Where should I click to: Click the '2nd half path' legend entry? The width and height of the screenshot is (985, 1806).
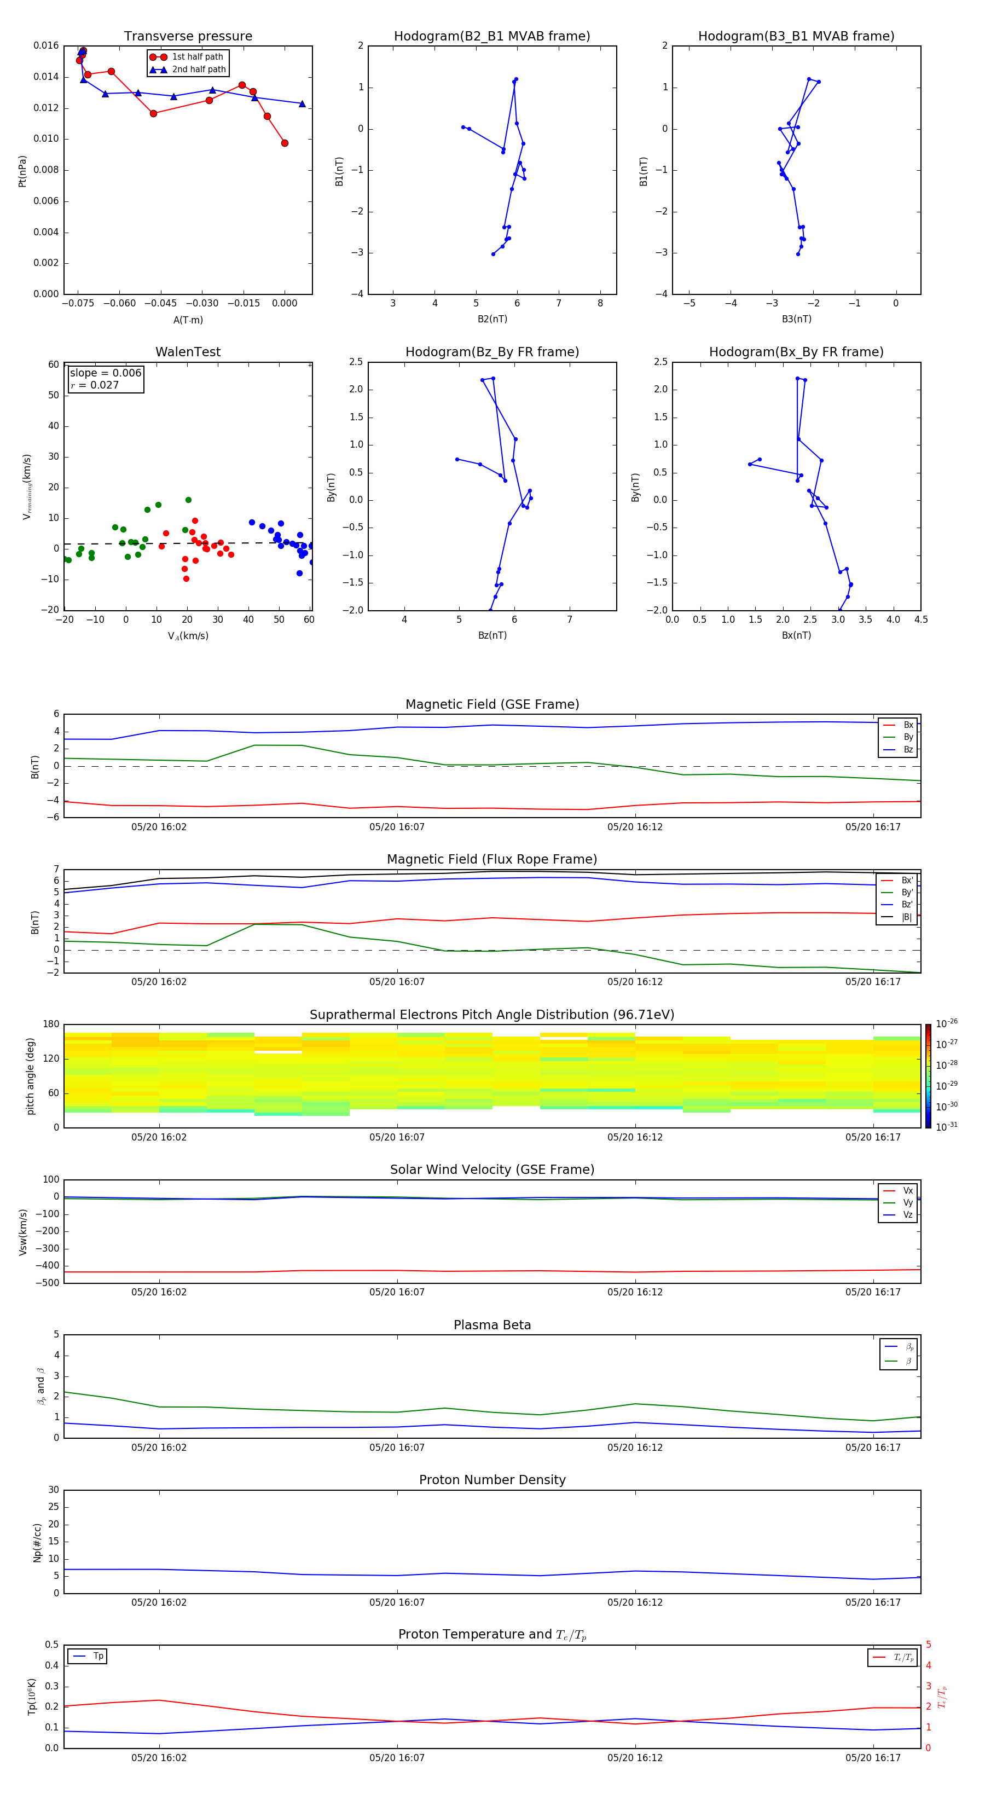187,70
